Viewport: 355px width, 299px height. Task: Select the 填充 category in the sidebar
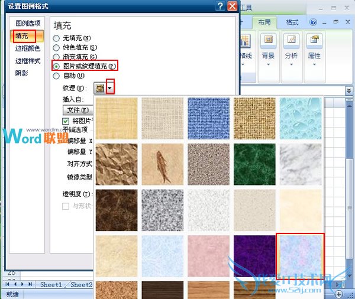click(27, 36)
